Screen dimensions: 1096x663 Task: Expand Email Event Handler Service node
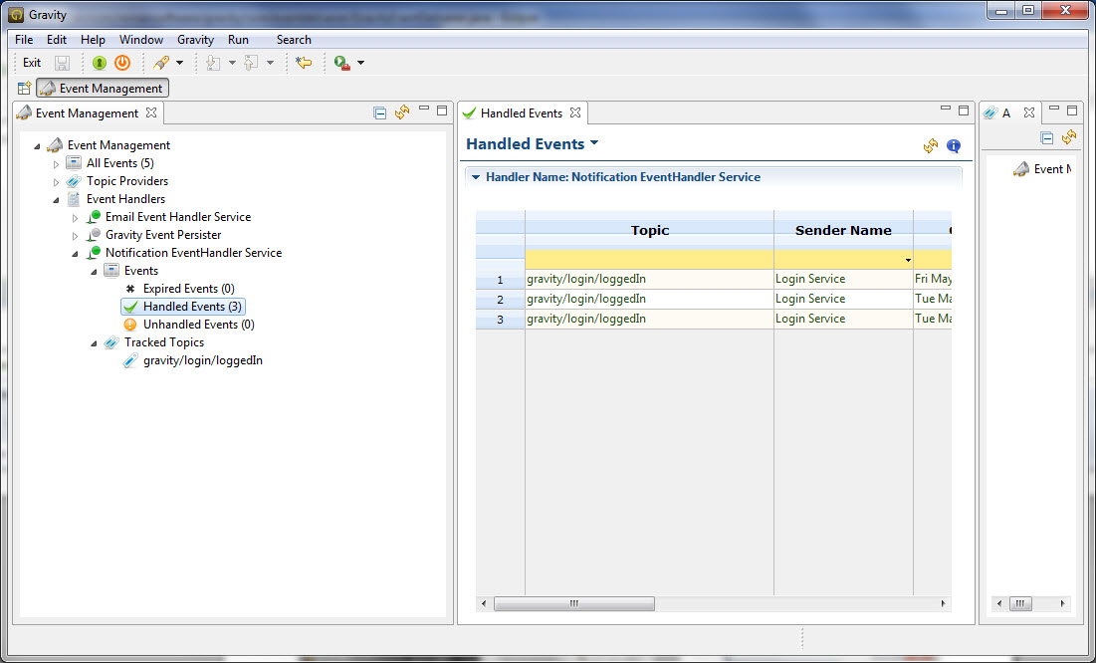point(76,217)
